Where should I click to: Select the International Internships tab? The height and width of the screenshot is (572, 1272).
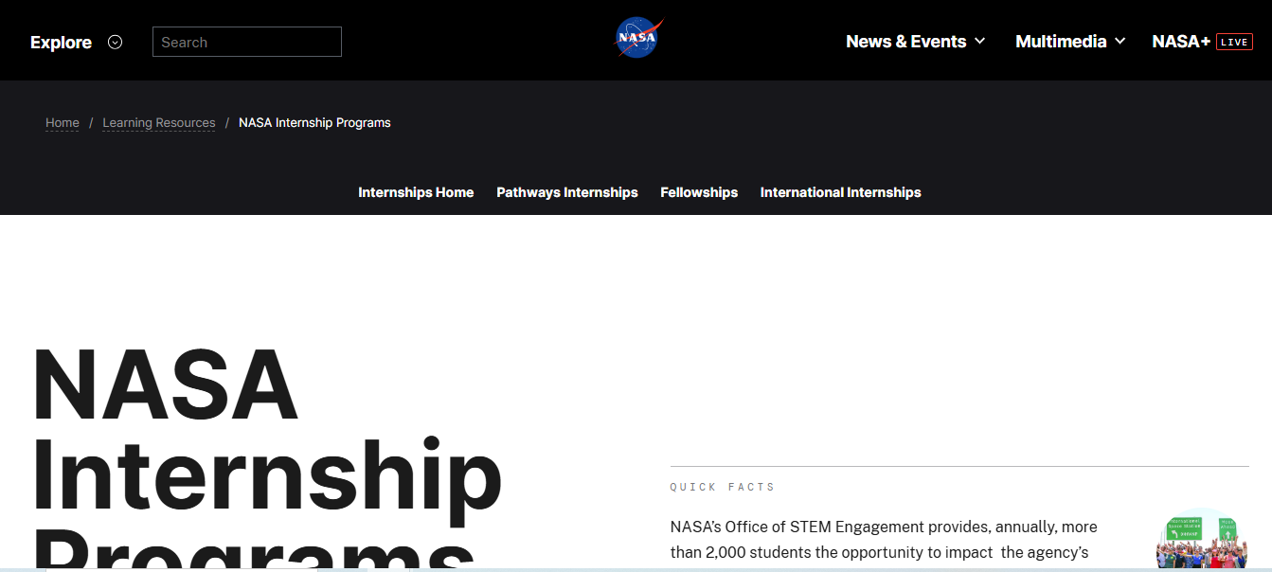[841, 192]
